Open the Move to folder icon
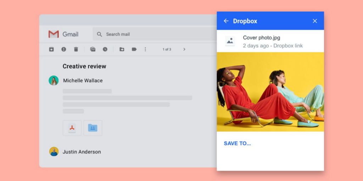Screen dimensions: 363x181 [122, 49]
